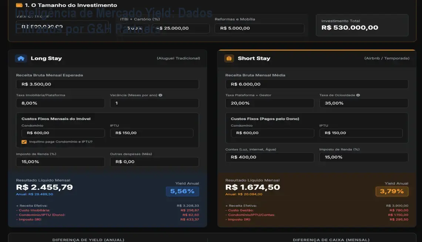
Task: Click the Long Stay heading
Action: pos(46,58)
